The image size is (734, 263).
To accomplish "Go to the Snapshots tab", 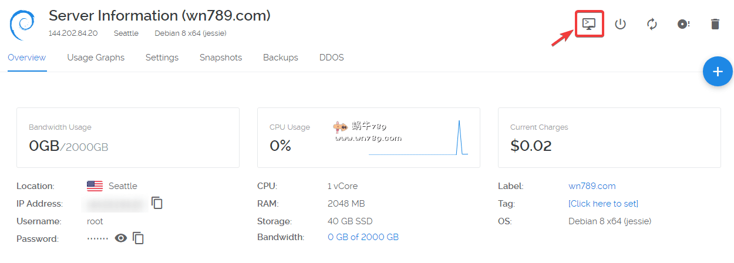I will point(221,58).
